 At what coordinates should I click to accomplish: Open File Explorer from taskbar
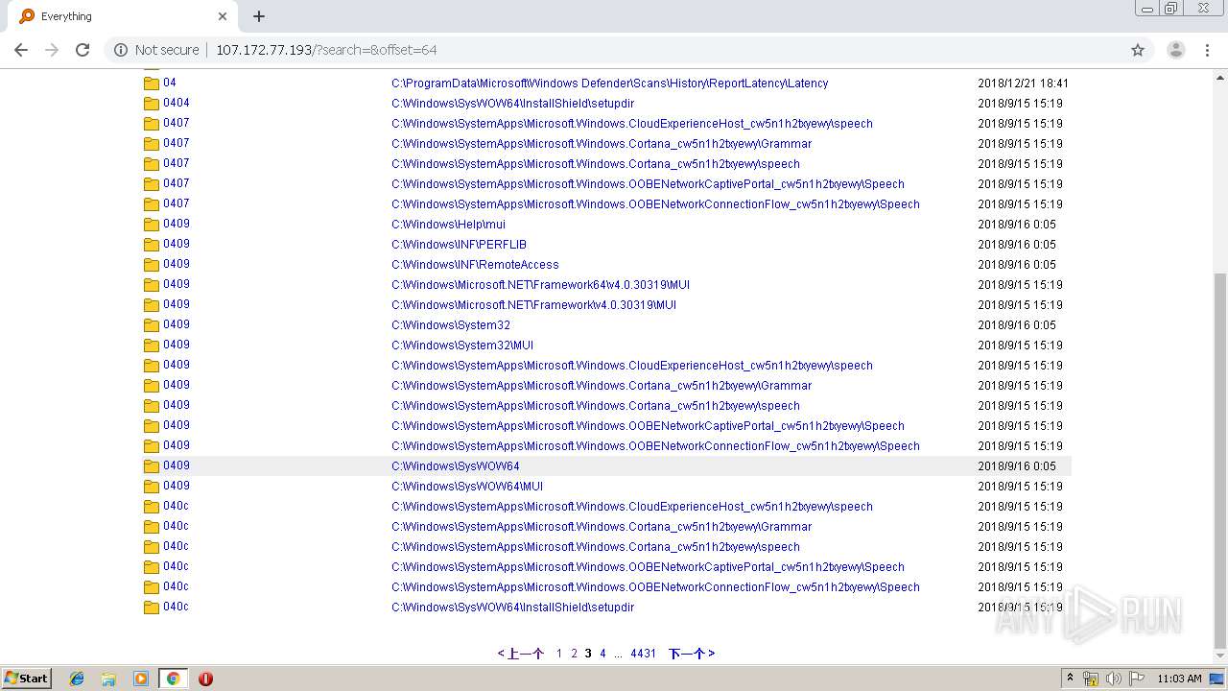pos(108,679)
